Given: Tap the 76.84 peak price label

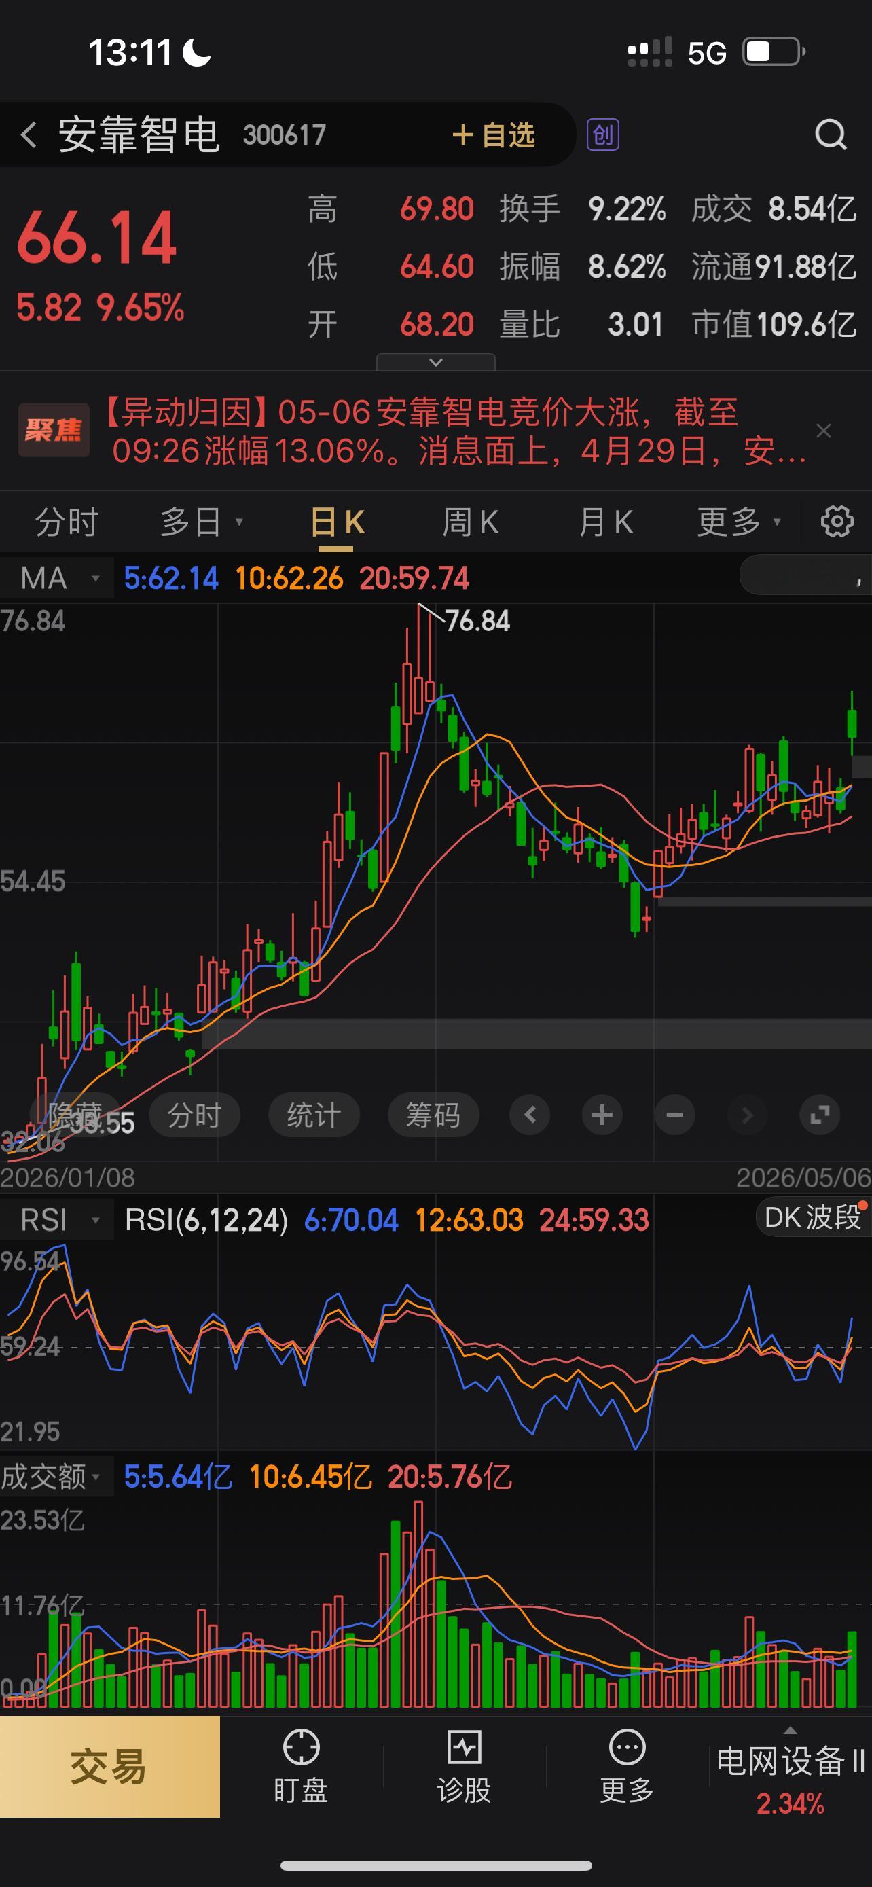Looking at the screenshot, I should tap(477, 621).
